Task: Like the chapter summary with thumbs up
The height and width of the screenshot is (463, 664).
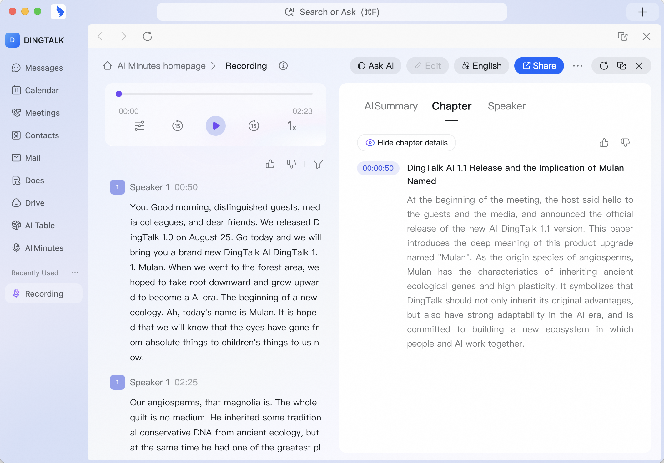Action: coord(604,143)
